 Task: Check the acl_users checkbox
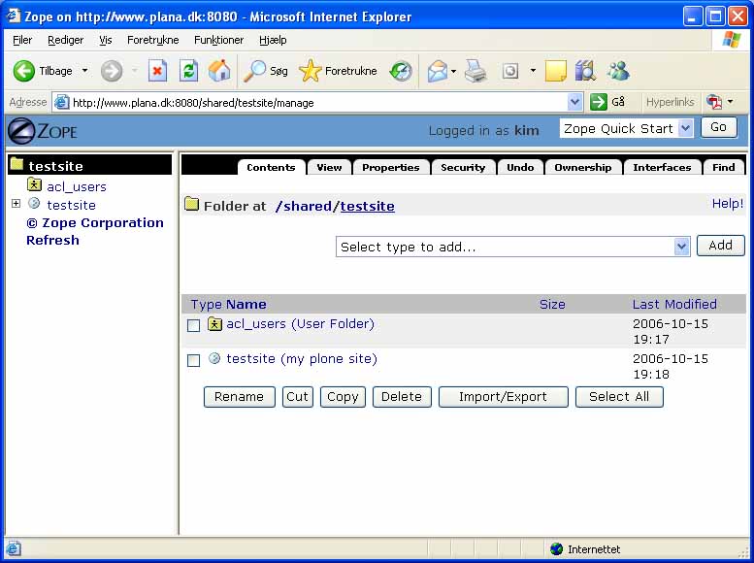pos(194,326)
